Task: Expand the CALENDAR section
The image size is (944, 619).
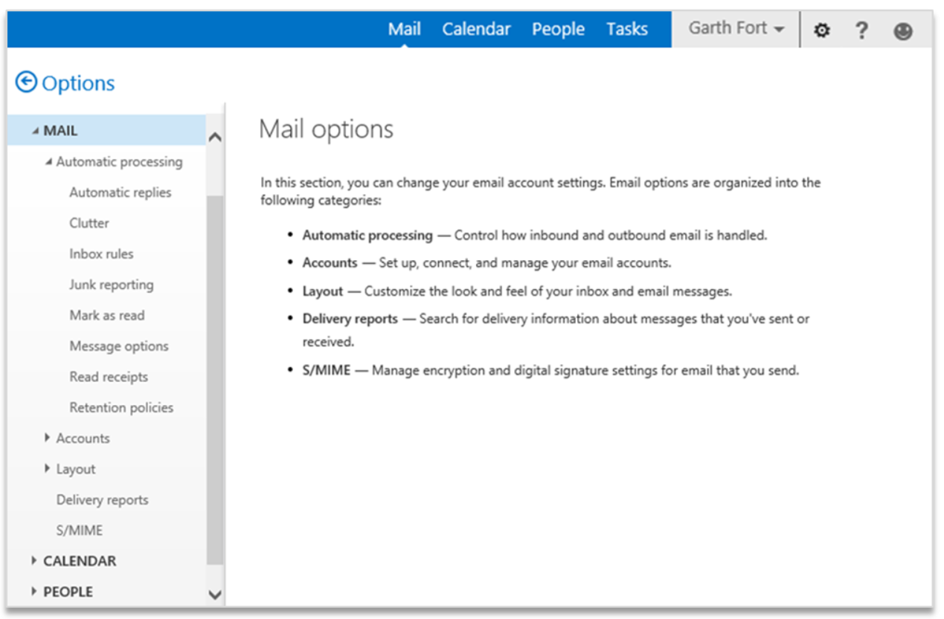Action: click(x=34, y=561)
